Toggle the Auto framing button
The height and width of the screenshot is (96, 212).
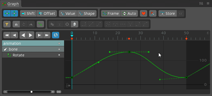coord(129,14)
